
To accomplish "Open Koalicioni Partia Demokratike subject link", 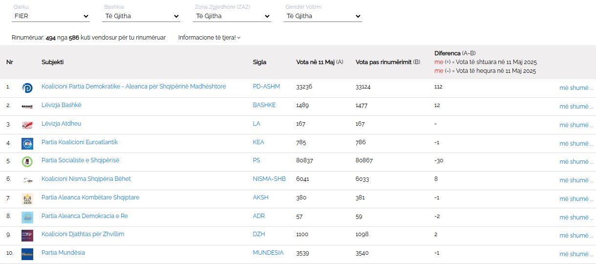I will point(133,87).
